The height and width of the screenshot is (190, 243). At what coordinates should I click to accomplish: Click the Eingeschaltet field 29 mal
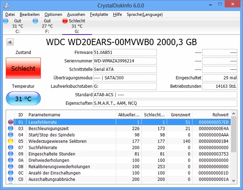pos(220,78)
